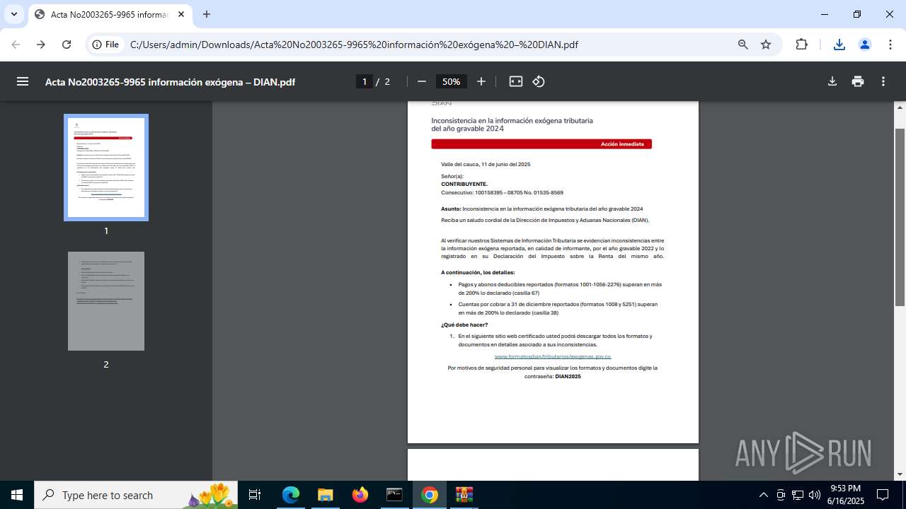Image resolution: width=906 pixels, height=509 pixels.
Task: Click the page number input field
Action: point(365,81)
